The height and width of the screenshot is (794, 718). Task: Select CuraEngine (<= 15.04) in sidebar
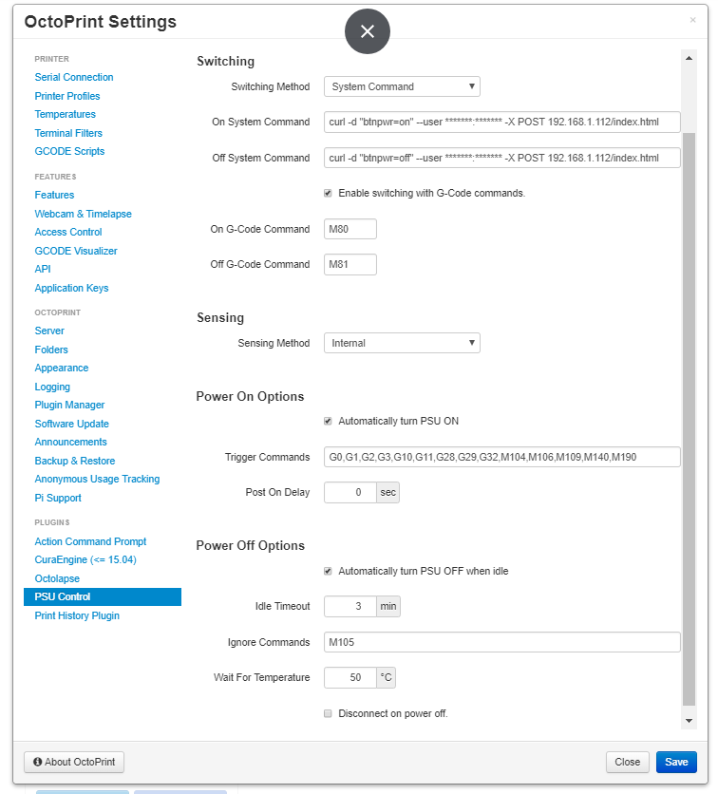[85, 559]
